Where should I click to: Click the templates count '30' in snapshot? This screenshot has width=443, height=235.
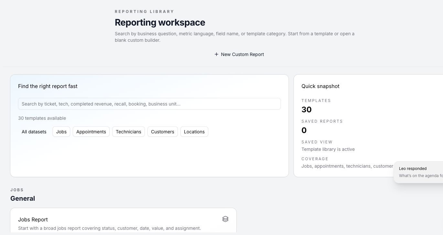(x=307, y=109)
